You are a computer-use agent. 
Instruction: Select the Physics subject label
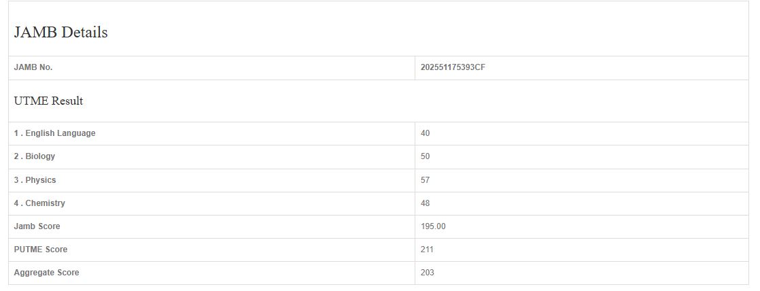[35, 180]
